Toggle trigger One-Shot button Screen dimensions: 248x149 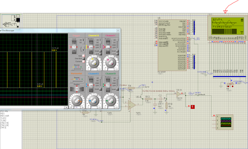[x=83, y=58]
